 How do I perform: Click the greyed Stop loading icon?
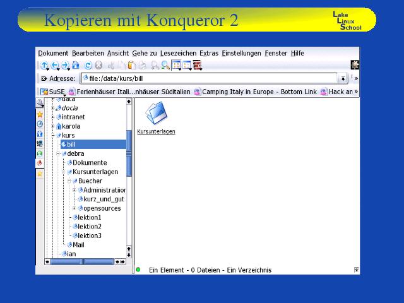(x=98, y=66)
